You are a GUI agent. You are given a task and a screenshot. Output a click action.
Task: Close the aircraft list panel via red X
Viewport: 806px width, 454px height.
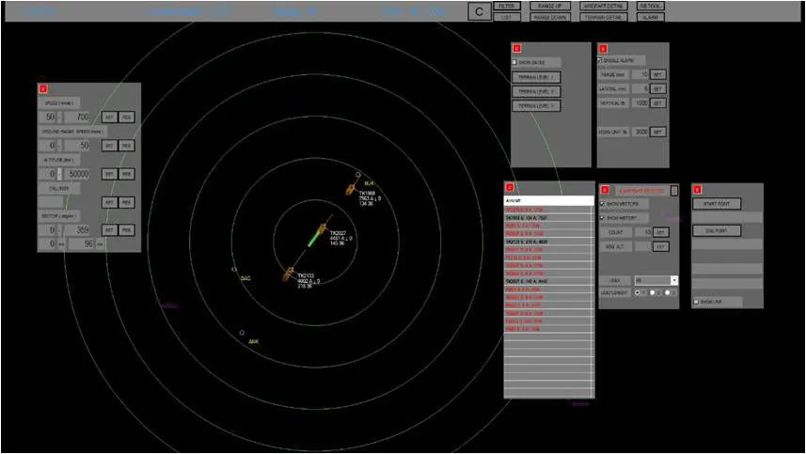point(510,187)
